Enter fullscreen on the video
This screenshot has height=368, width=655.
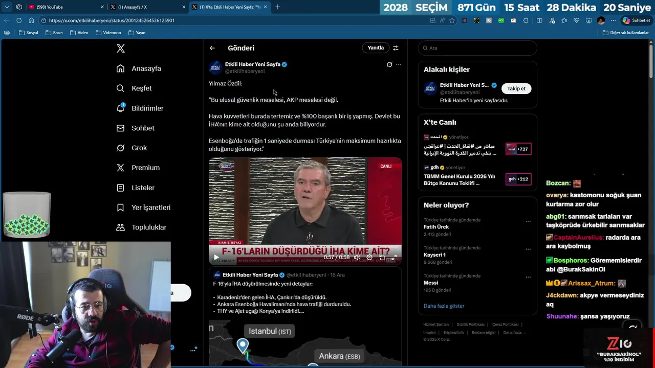click(394, 258)
